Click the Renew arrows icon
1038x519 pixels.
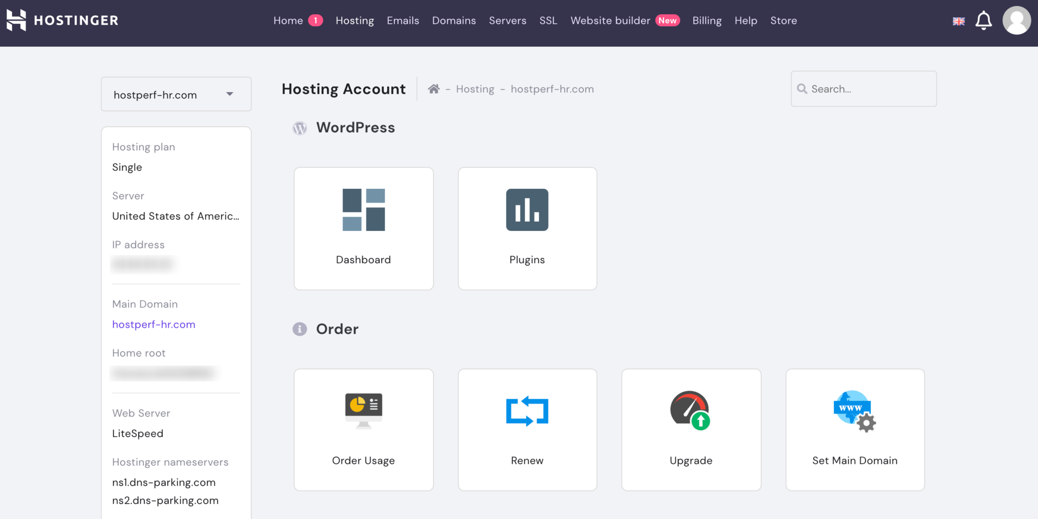[x=527, y=411]
